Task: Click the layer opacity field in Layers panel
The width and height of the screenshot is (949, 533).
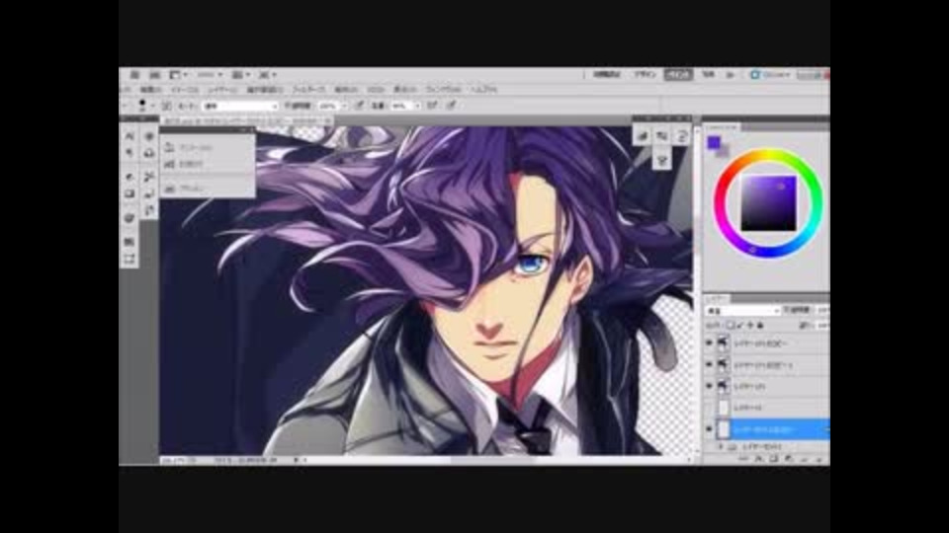Action: coord(822,310)
